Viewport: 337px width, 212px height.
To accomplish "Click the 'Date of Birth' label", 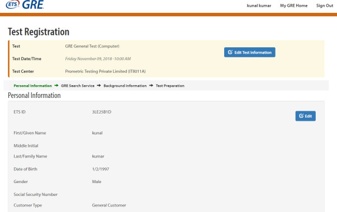I will pos(25,169).
